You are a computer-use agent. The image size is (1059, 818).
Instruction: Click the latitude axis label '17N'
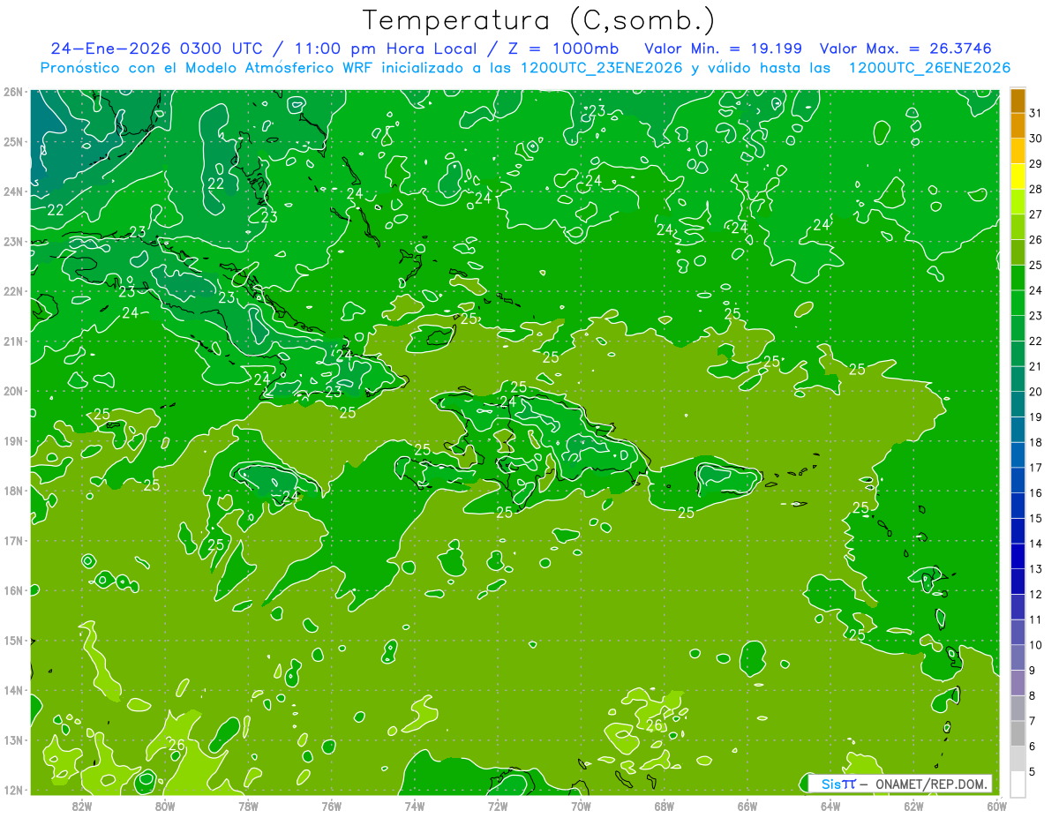pos(12,541)
